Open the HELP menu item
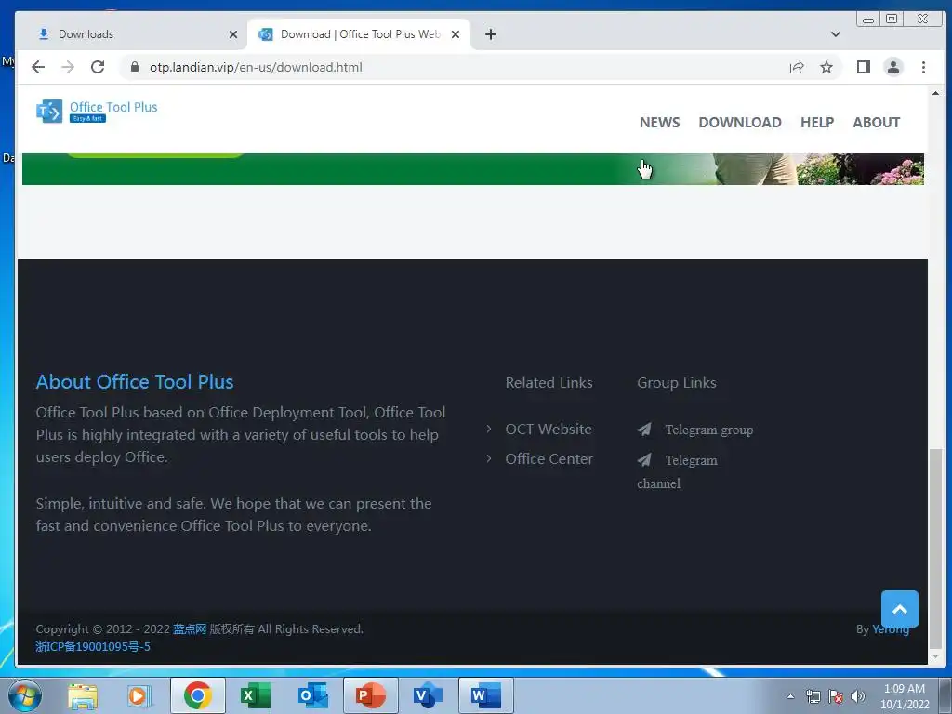The width and height of the screenshot is (952, 714). tap(816, 122)
